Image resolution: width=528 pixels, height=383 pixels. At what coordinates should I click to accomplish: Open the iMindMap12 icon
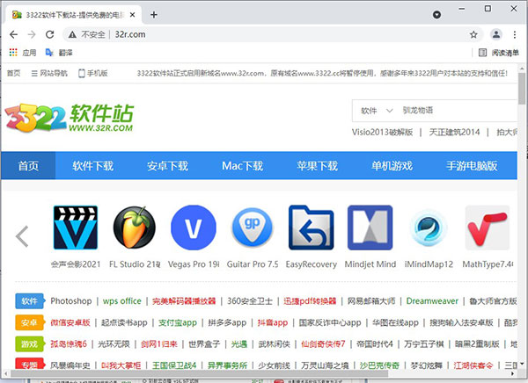[429, 228]
